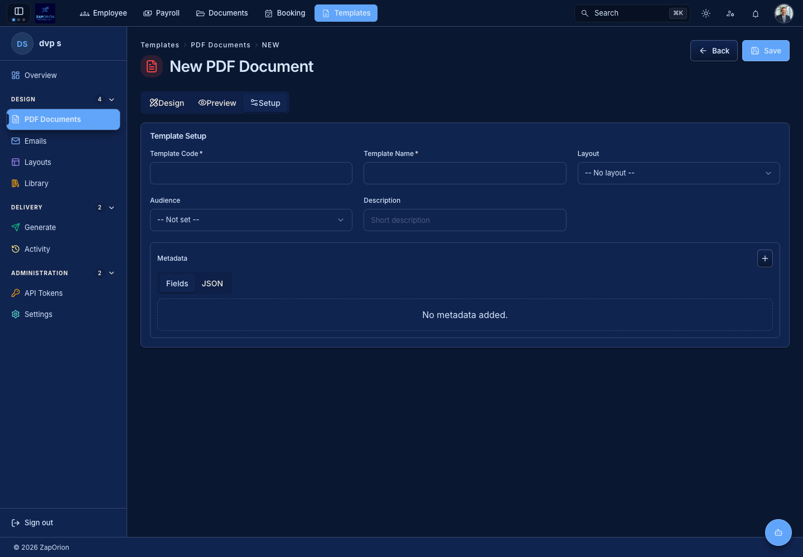Focus the Template Code field
This screenshot has width=803, height=557.
pos(251,173)
